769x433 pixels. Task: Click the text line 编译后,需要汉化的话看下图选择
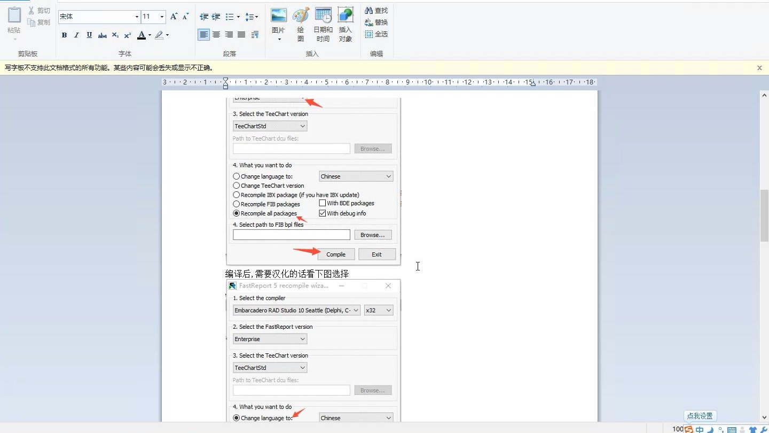(x=287, y=274)
